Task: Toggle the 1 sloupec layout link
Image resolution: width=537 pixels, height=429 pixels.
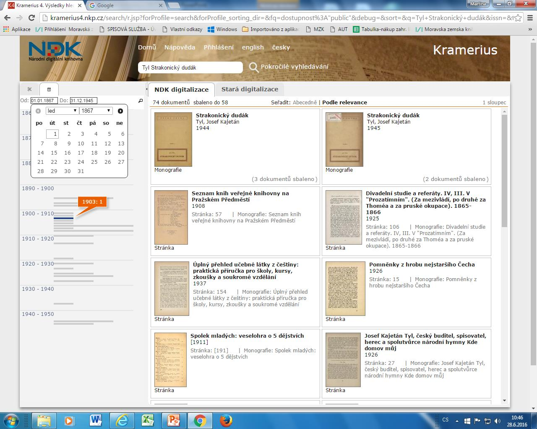Action: coord(494,102)
